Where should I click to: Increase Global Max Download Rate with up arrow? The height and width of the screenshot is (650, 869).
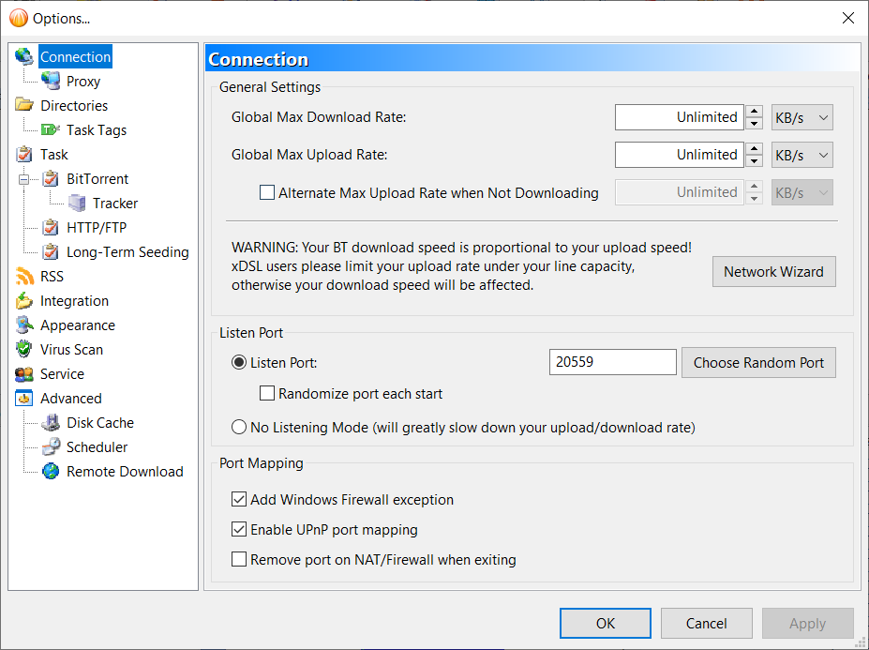tap(755, 112)
